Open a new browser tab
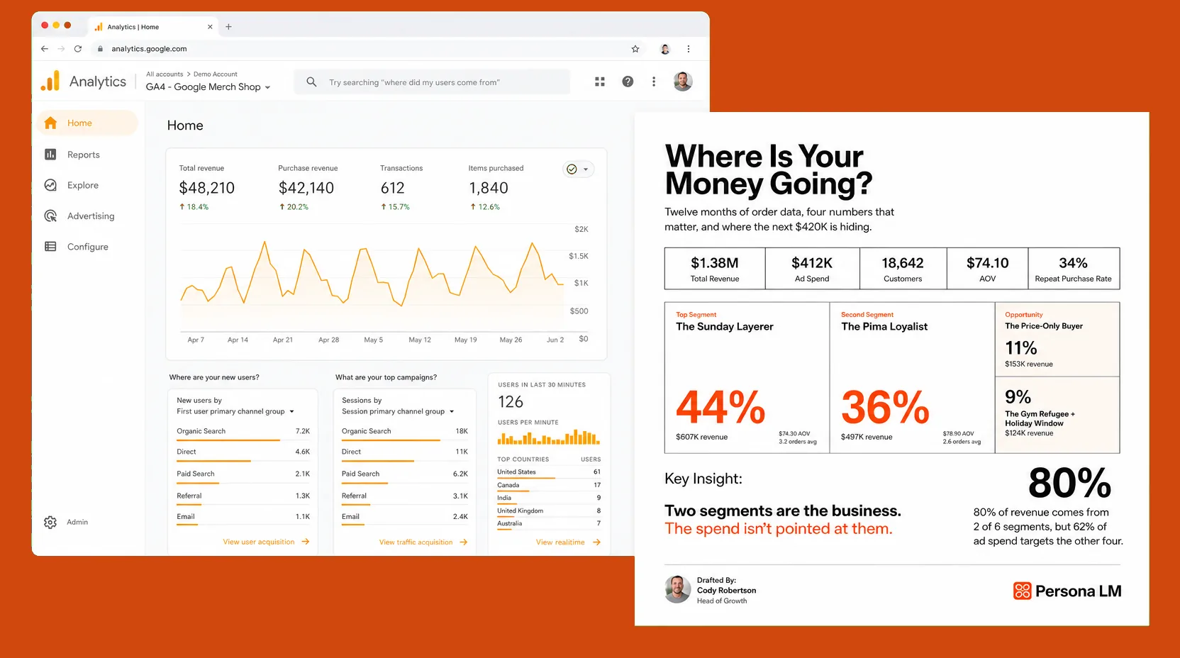This screenshot has height=658, width=1180. (x=228, y=27)
